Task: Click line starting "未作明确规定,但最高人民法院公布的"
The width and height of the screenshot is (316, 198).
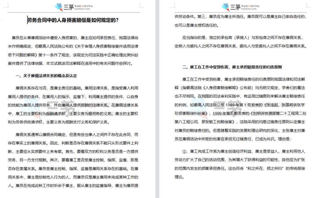Action: coord(73,46)
